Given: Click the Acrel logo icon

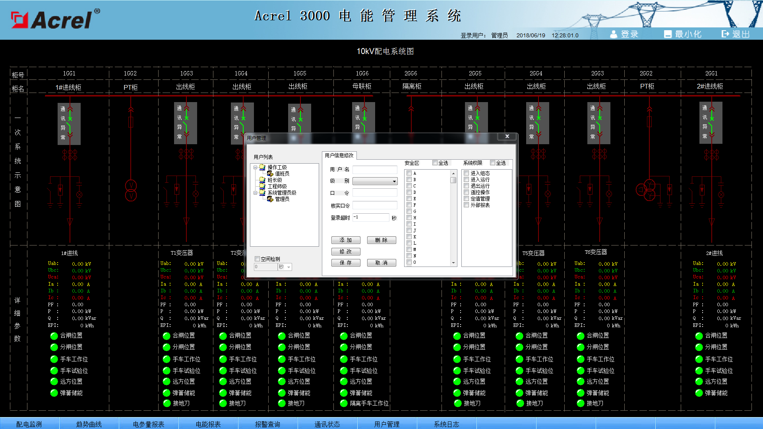Looking at the screenshot, I should 19,20.
